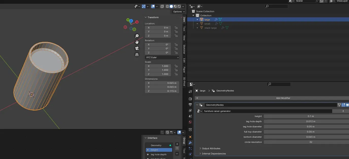
Task: Open the viewport Options button
Action: [x=178, y=11]
